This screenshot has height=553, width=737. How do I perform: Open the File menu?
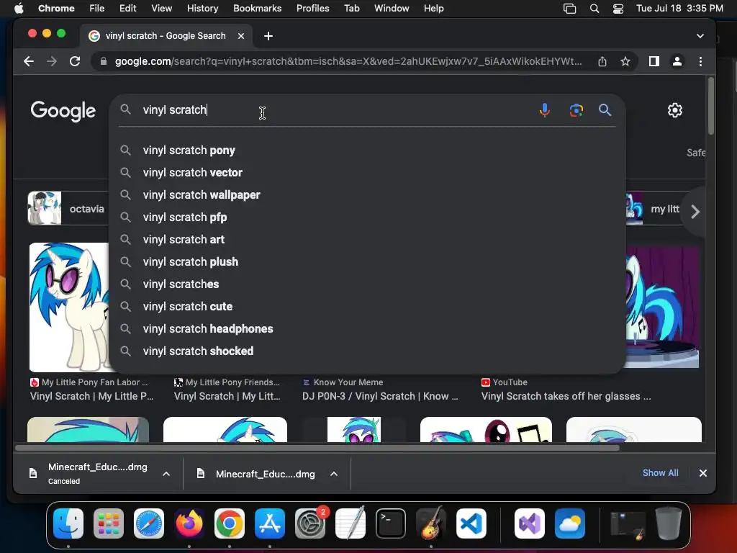97,9
